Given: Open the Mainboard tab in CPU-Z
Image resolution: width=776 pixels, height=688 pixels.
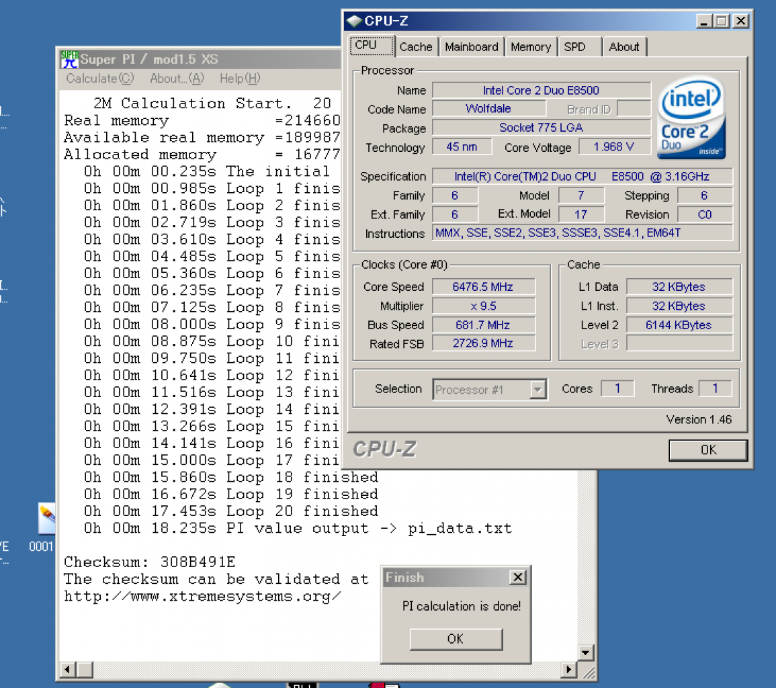Looking at the screenshot, I should tap(471, 47).
